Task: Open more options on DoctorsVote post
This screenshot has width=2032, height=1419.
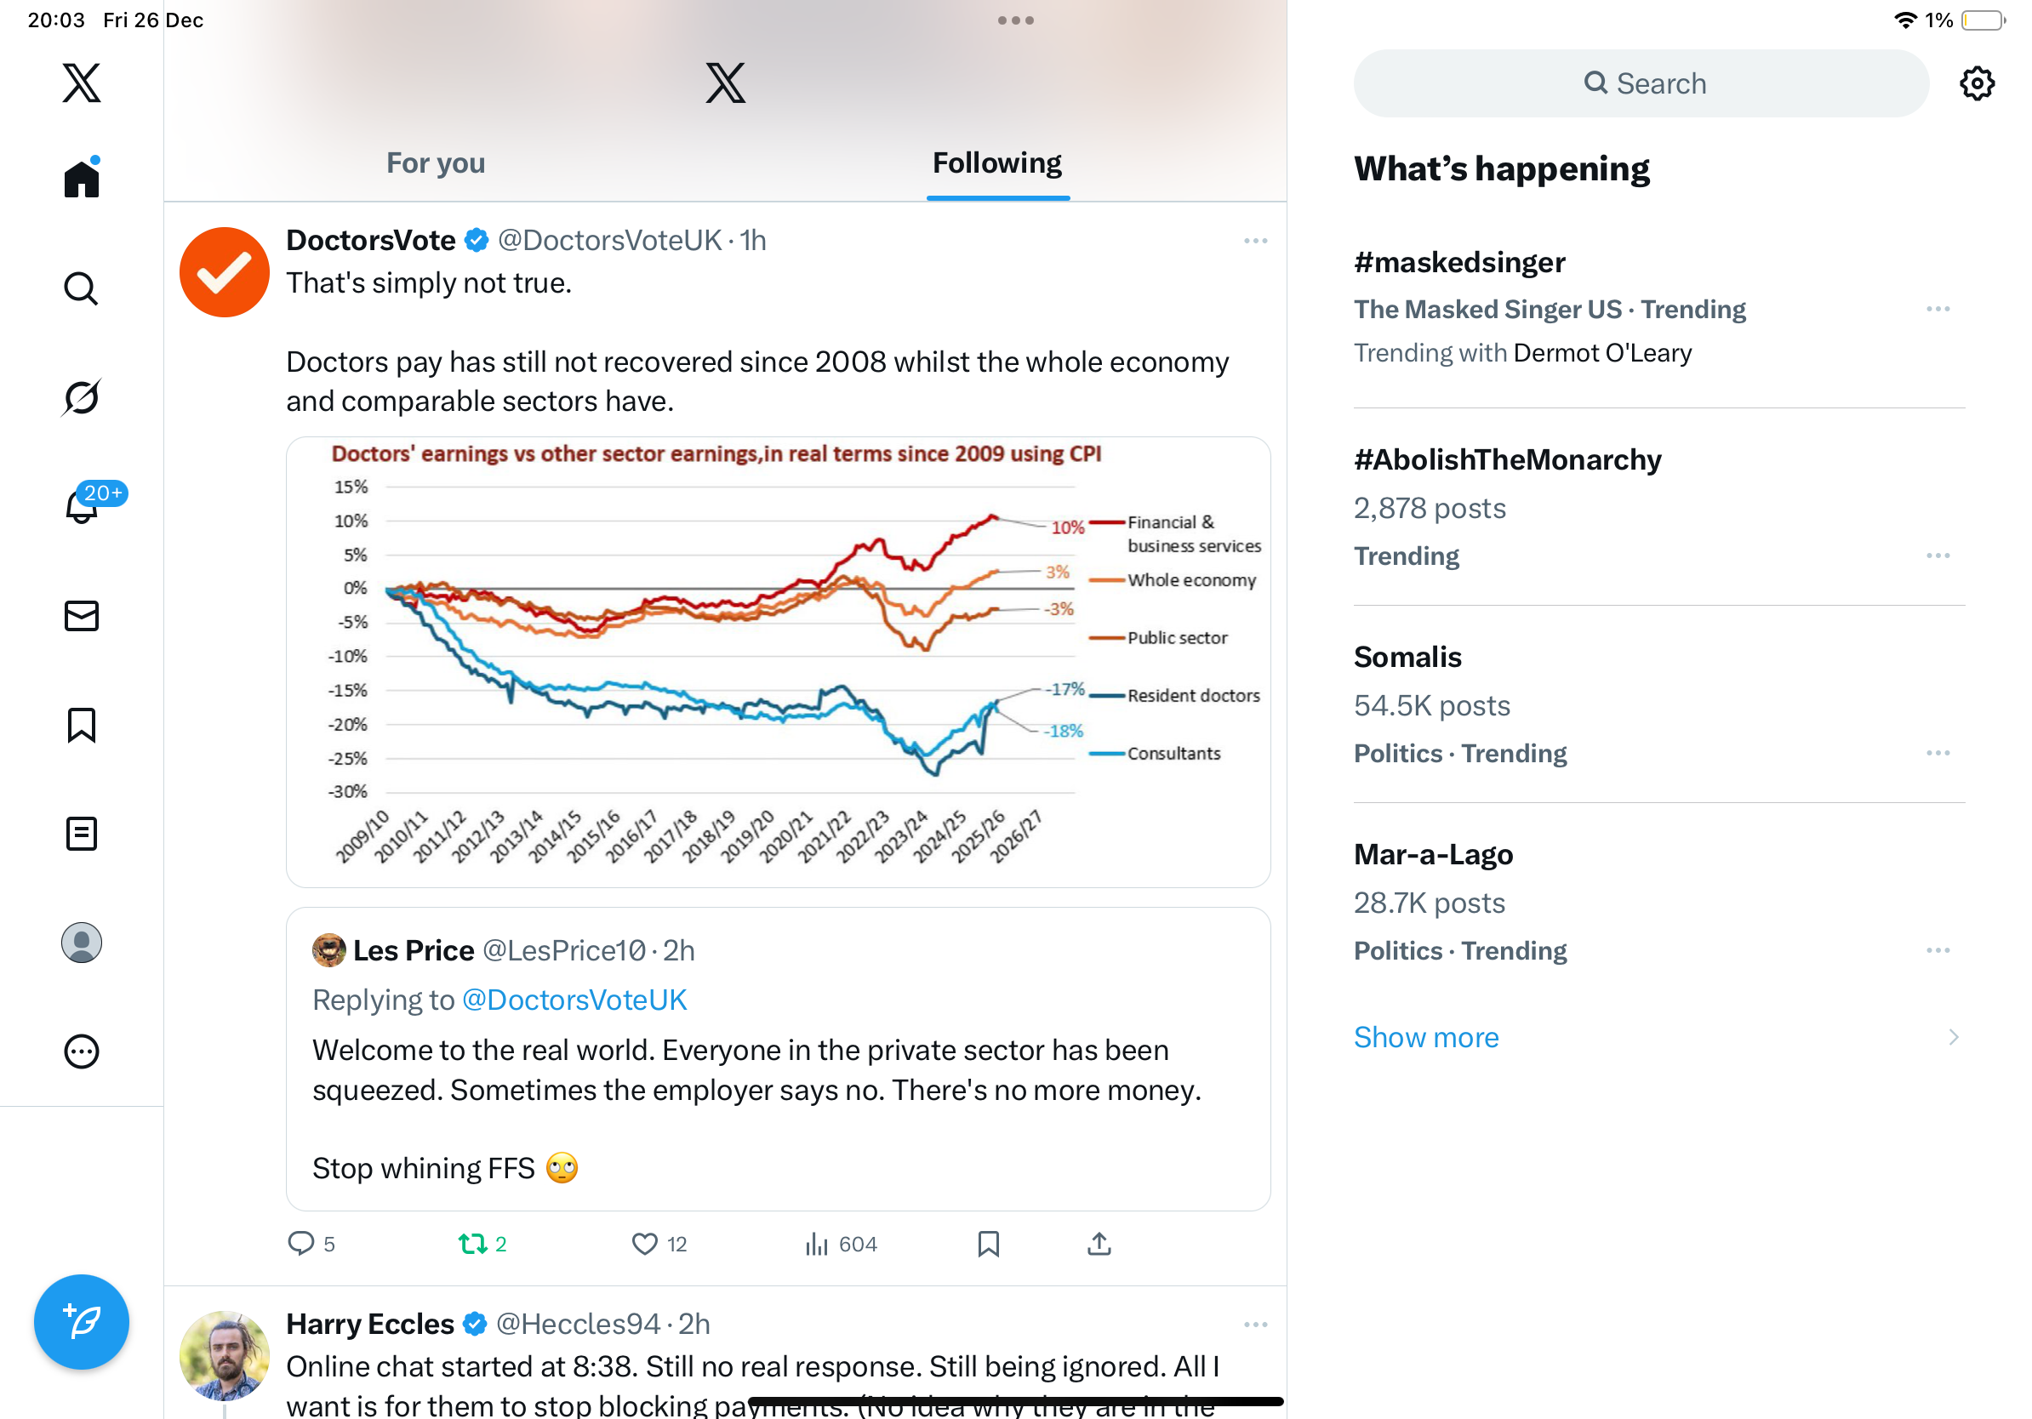Action: pyautogui.click(x=1255, y=241)
